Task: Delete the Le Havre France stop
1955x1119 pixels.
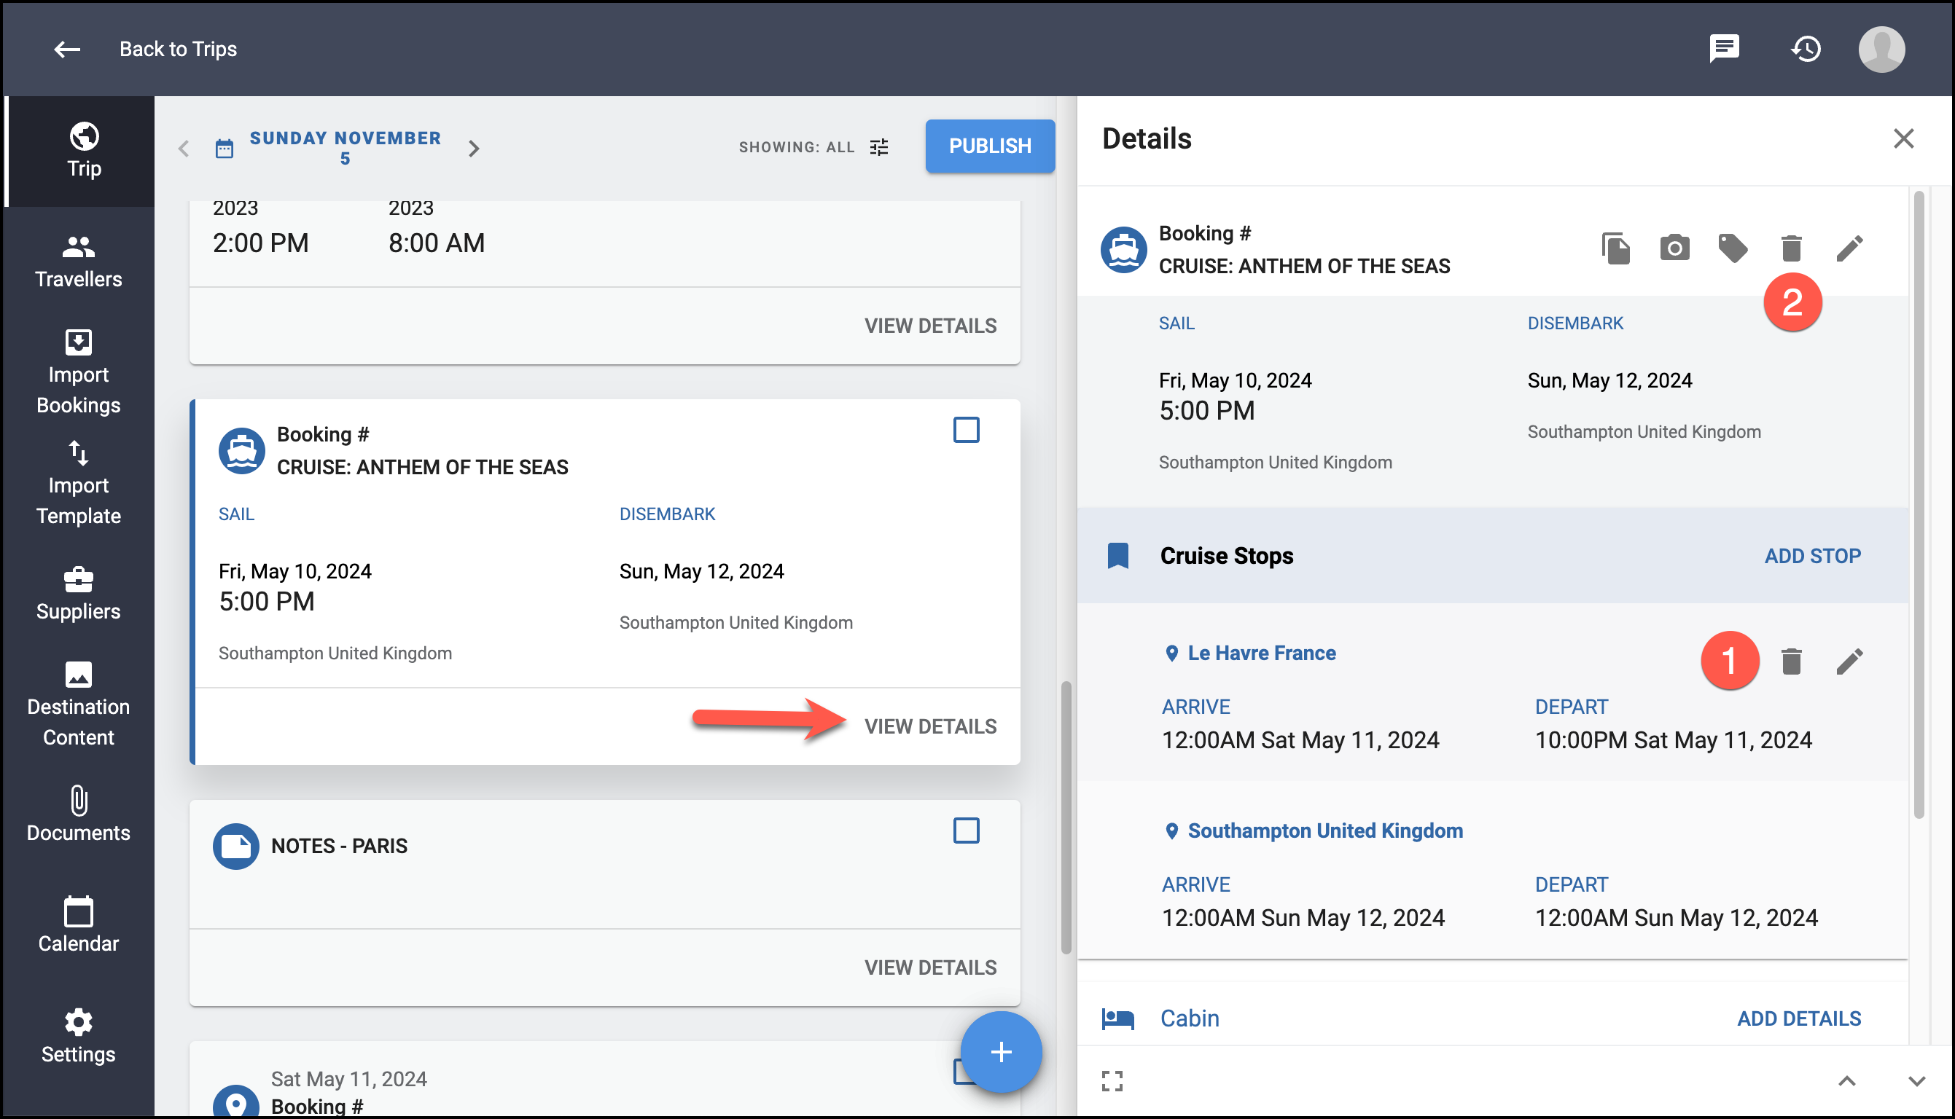Action: click(x=1790, y=661)
